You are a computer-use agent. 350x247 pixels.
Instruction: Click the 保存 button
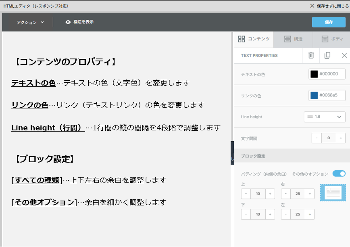tap(329, 22)
